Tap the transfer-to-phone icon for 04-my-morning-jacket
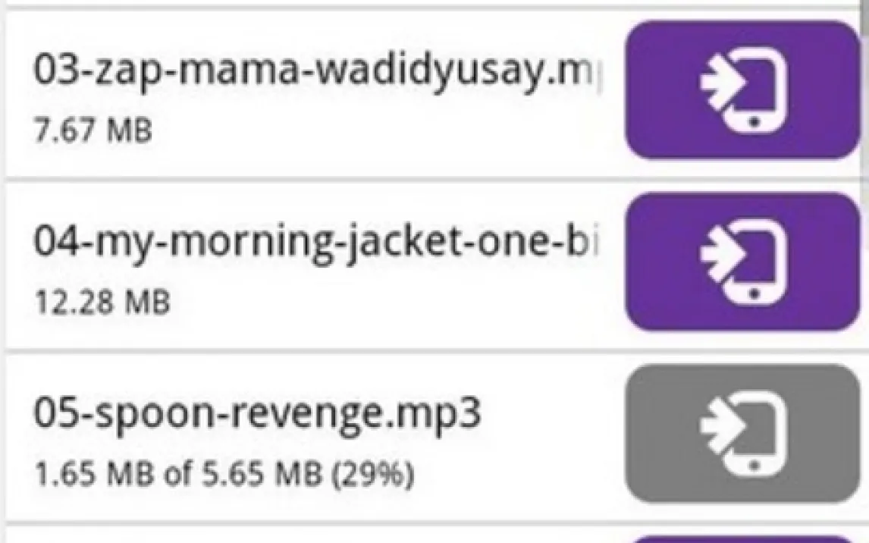This screenshot has height=543, width=869. click(x=742, y=262)
